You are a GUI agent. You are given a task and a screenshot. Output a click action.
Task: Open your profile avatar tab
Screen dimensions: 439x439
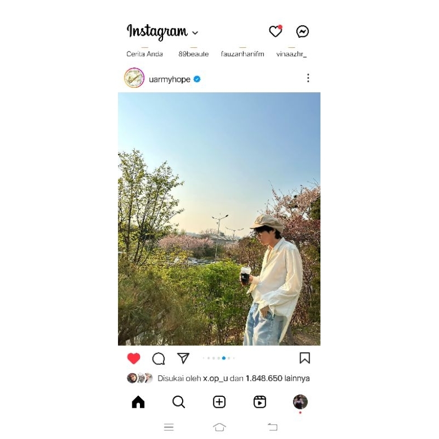coord(300,402)
